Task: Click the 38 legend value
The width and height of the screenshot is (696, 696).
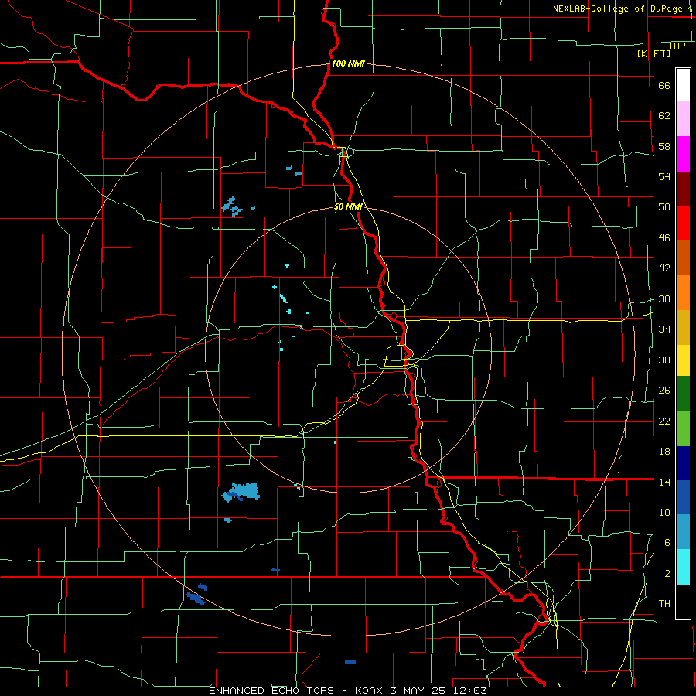Action: point(664,299)
